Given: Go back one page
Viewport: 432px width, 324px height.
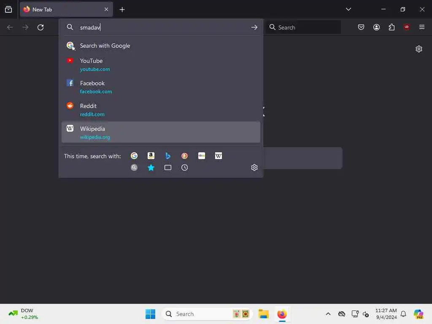Looking at the screenshot, I should pos(10,27).
